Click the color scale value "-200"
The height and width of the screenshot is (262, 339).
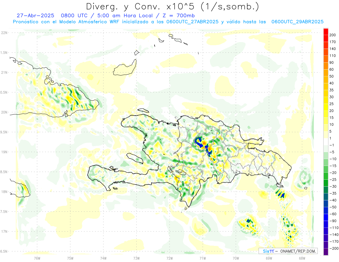334,248
